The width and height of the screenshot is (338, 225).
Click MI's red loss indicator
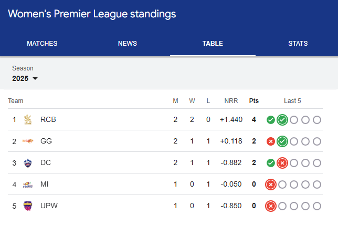point(271,185)
